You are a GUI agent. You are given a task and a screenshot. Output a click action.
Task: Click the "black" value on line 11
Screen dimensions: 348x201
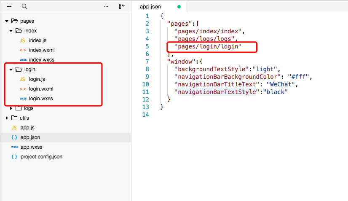[x=276, y=92]
